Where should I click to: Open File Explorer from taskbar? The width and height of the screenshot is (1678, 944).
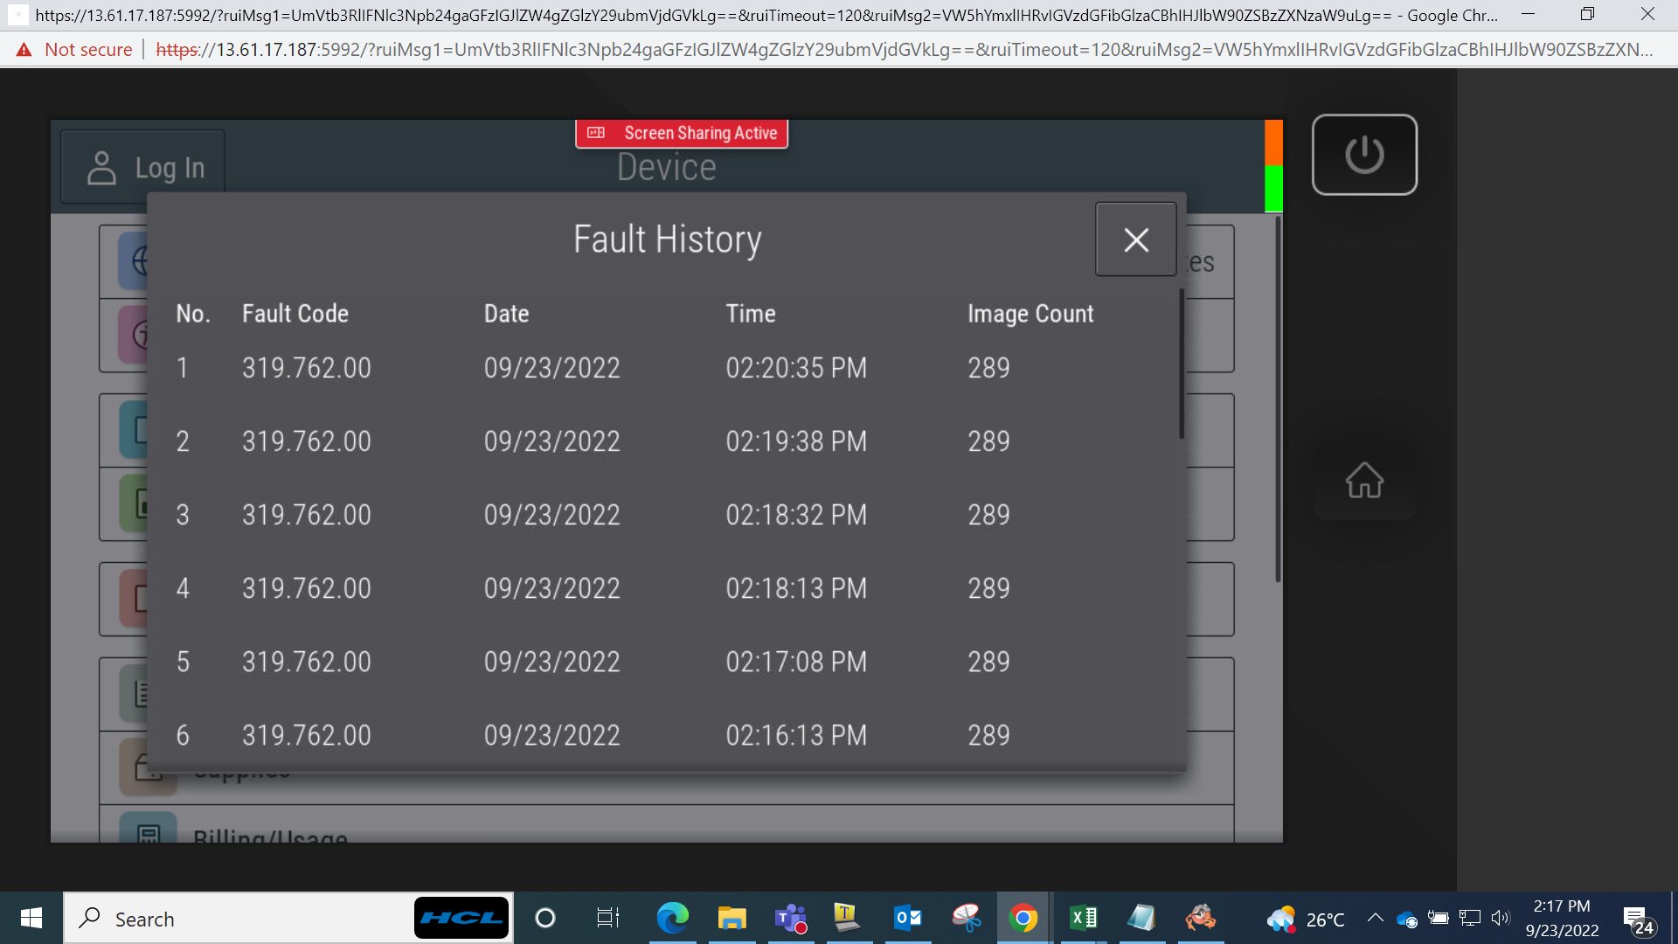[732, 918]
